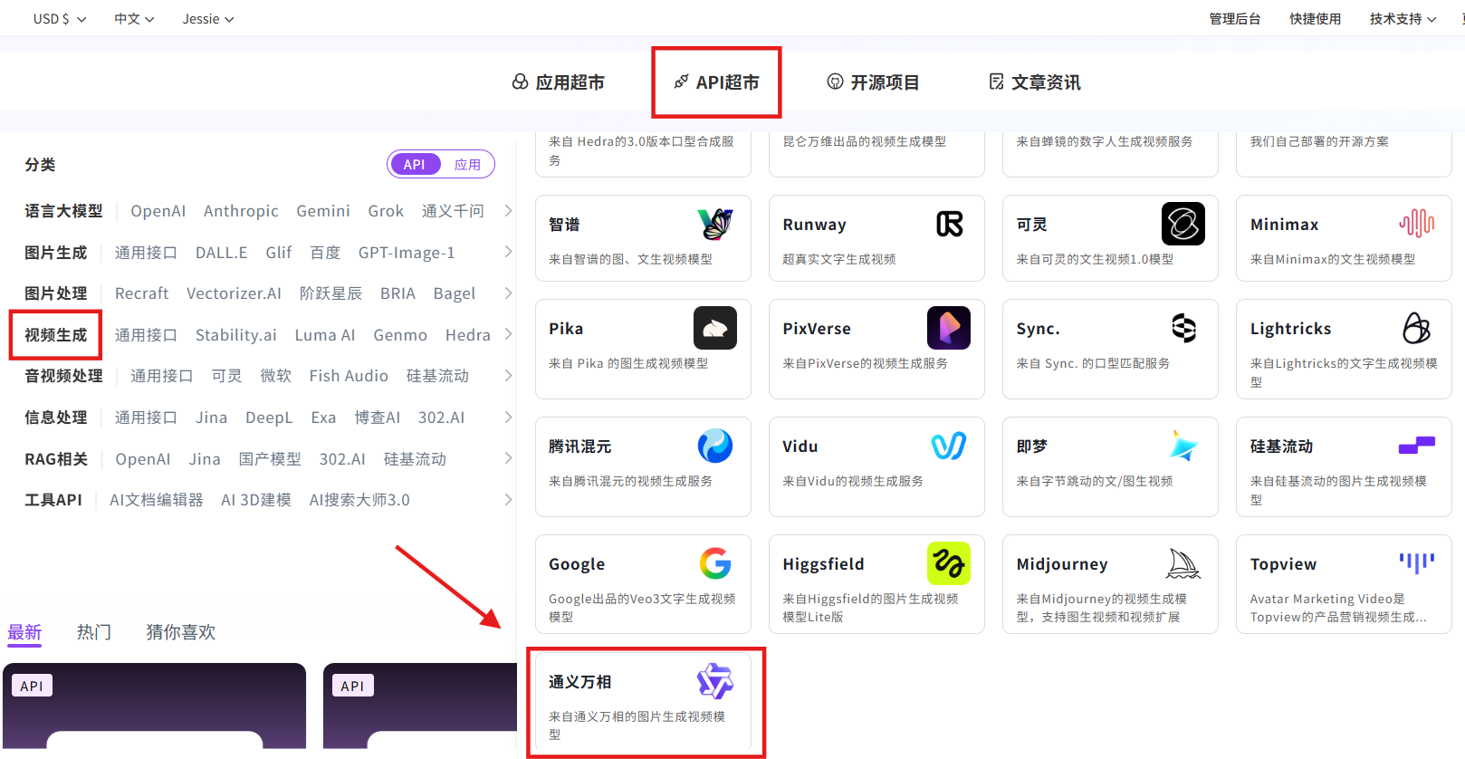Image resolution: width=1465 pixels, height=759 pixels.
Task: Select the 工具API category
Action: tap(53, 499)
